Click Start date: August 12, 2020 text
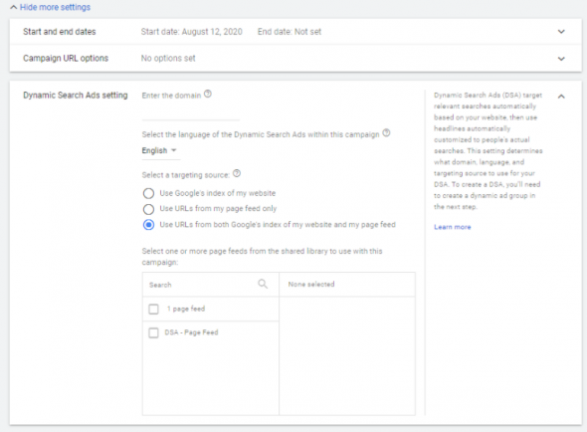587x432 pixels. pos(192,32)
